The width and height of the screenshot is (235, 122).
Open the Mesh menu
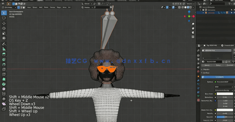coord(46,7)
